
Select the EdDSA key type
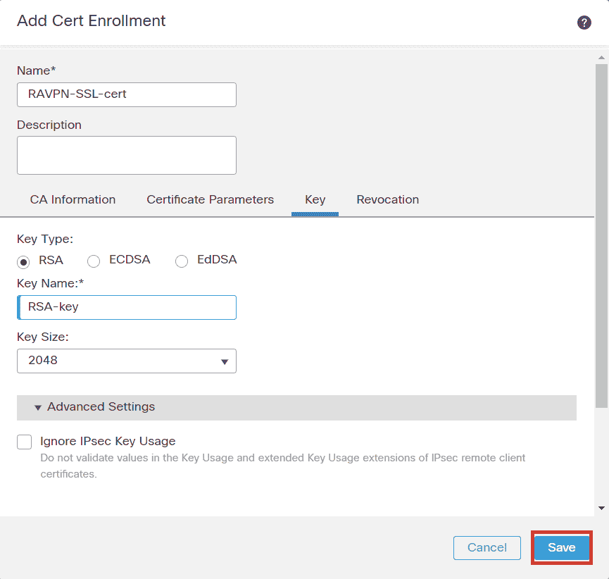pyautogui.click(x=182, y=261)
